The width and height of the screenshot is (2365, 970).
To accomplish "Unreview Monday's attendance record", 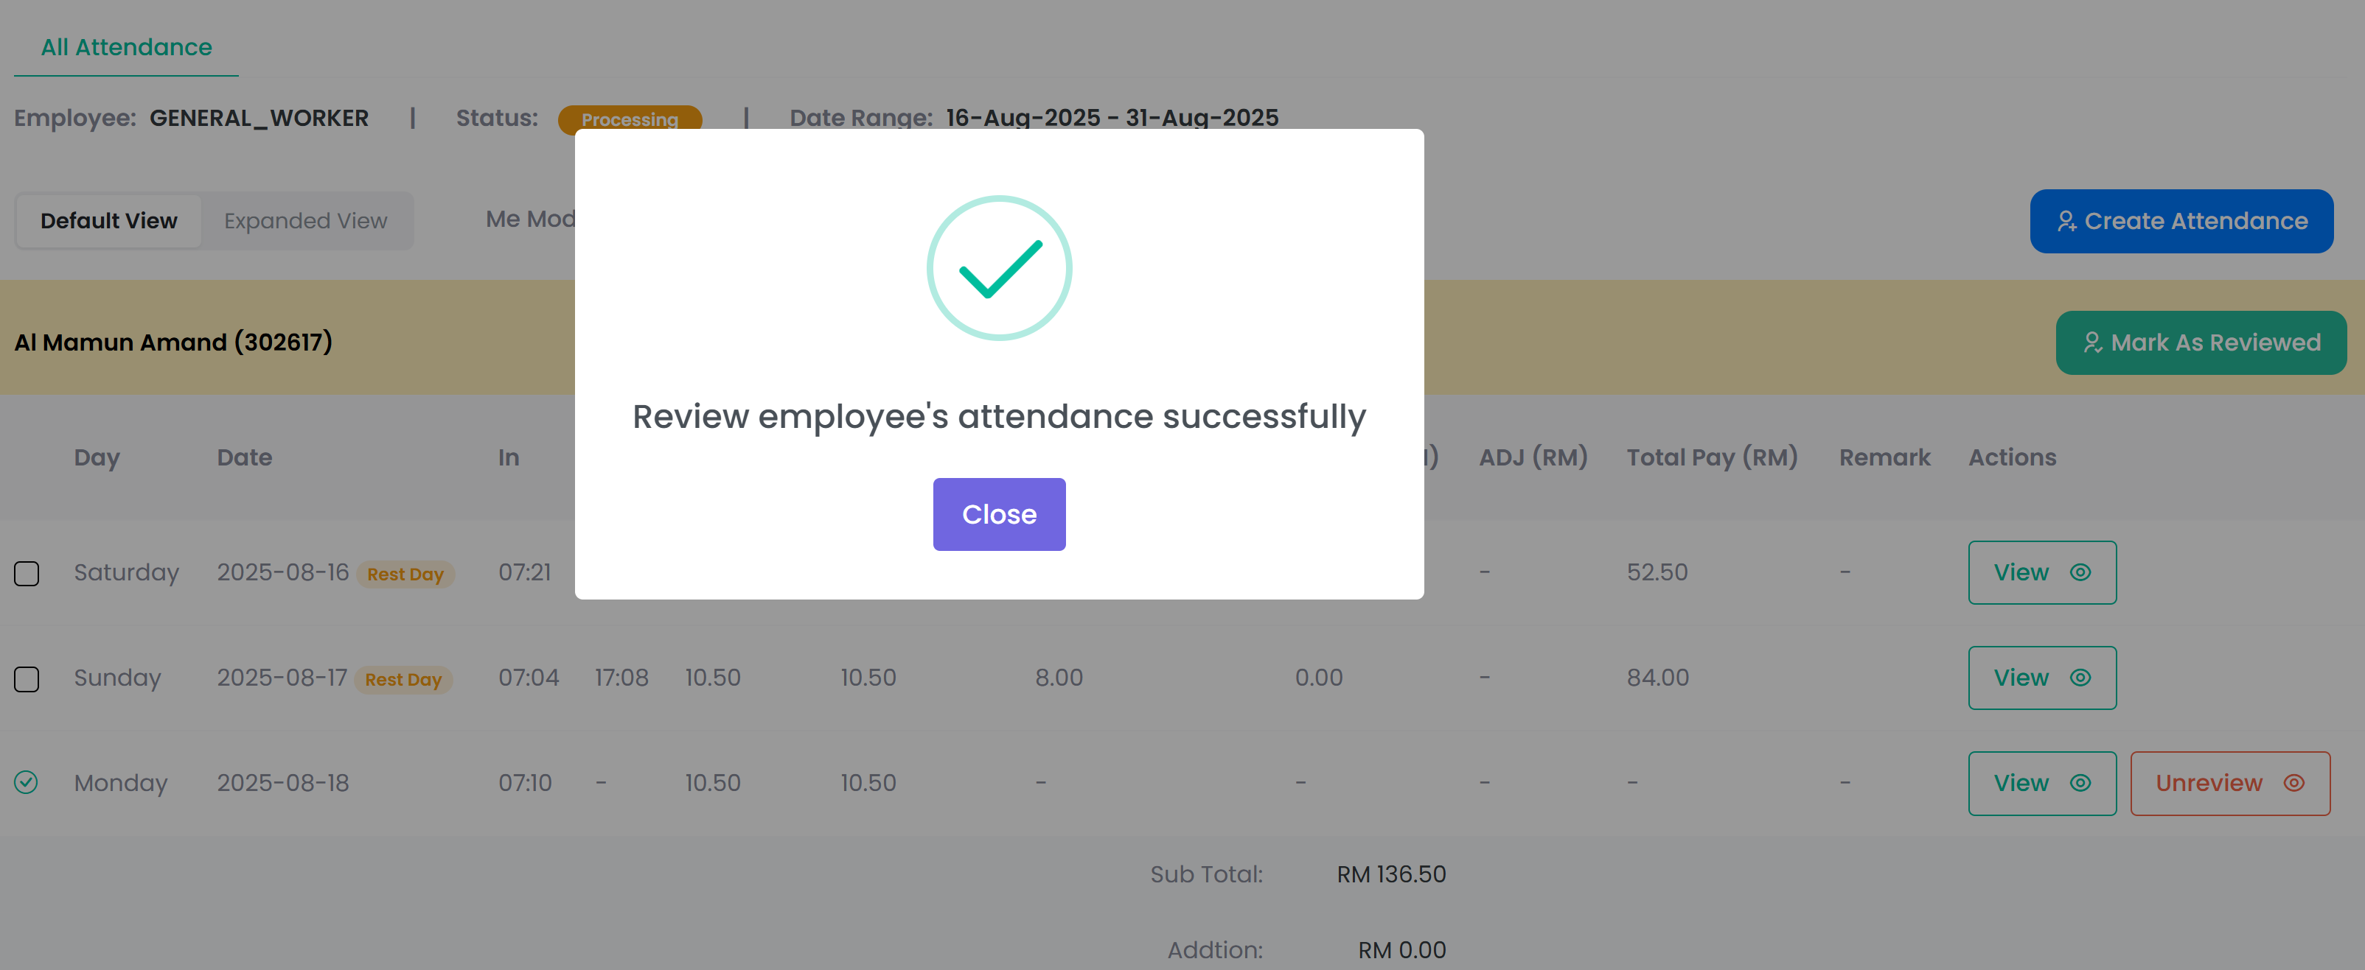I will tap(2230, 783).
